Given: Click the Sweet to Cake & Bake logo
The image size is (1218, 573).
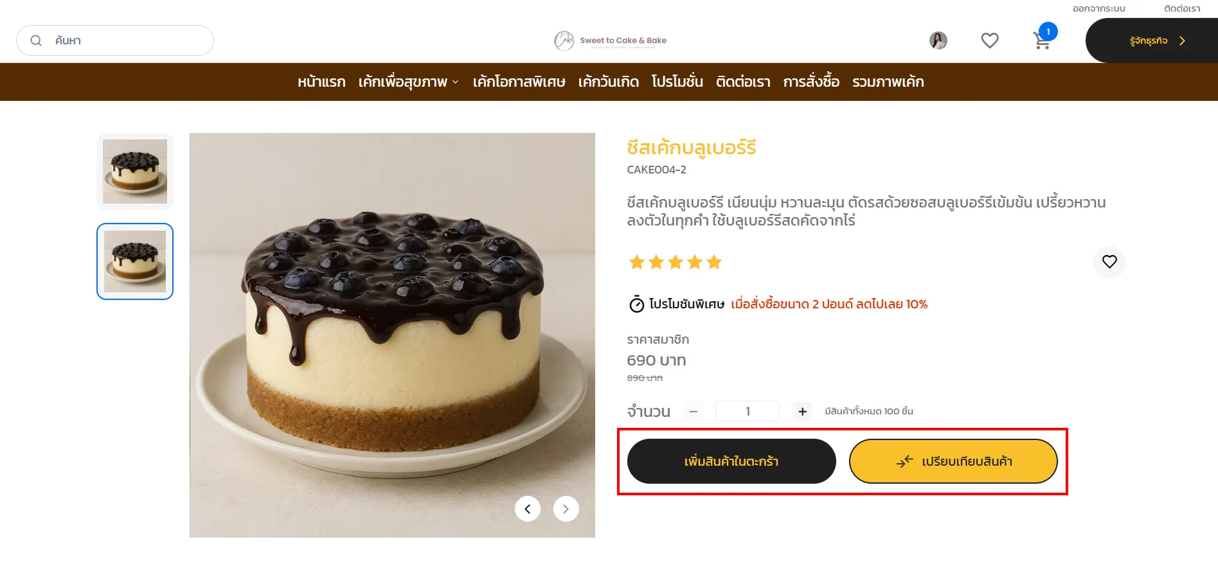Looking at the screenshot, I should point(610,40).
